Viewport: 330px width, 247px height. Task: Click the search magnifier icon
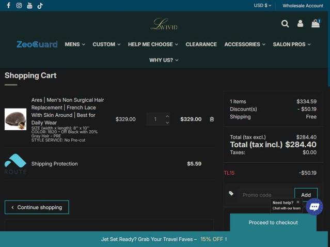coord(285,24)
